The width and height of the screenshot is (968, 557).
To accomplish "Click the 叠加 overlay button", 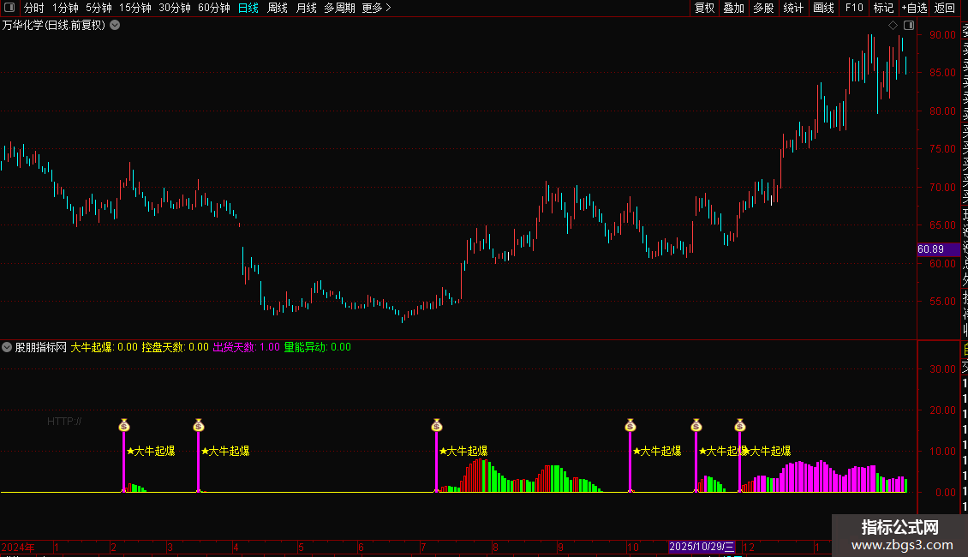I will (x=734, y=8).
